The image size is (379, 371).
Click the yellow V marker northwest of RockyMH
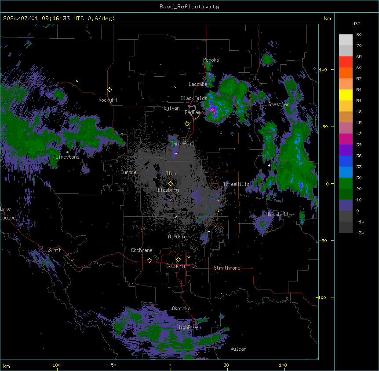coord(77,81)
